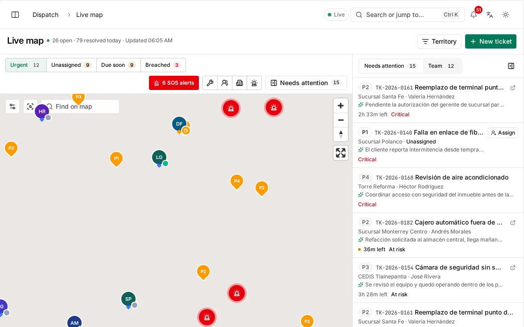524x327 pixels.
Task: Open ticket TK-2026-0154 external link icon
Action: [513, 268]
